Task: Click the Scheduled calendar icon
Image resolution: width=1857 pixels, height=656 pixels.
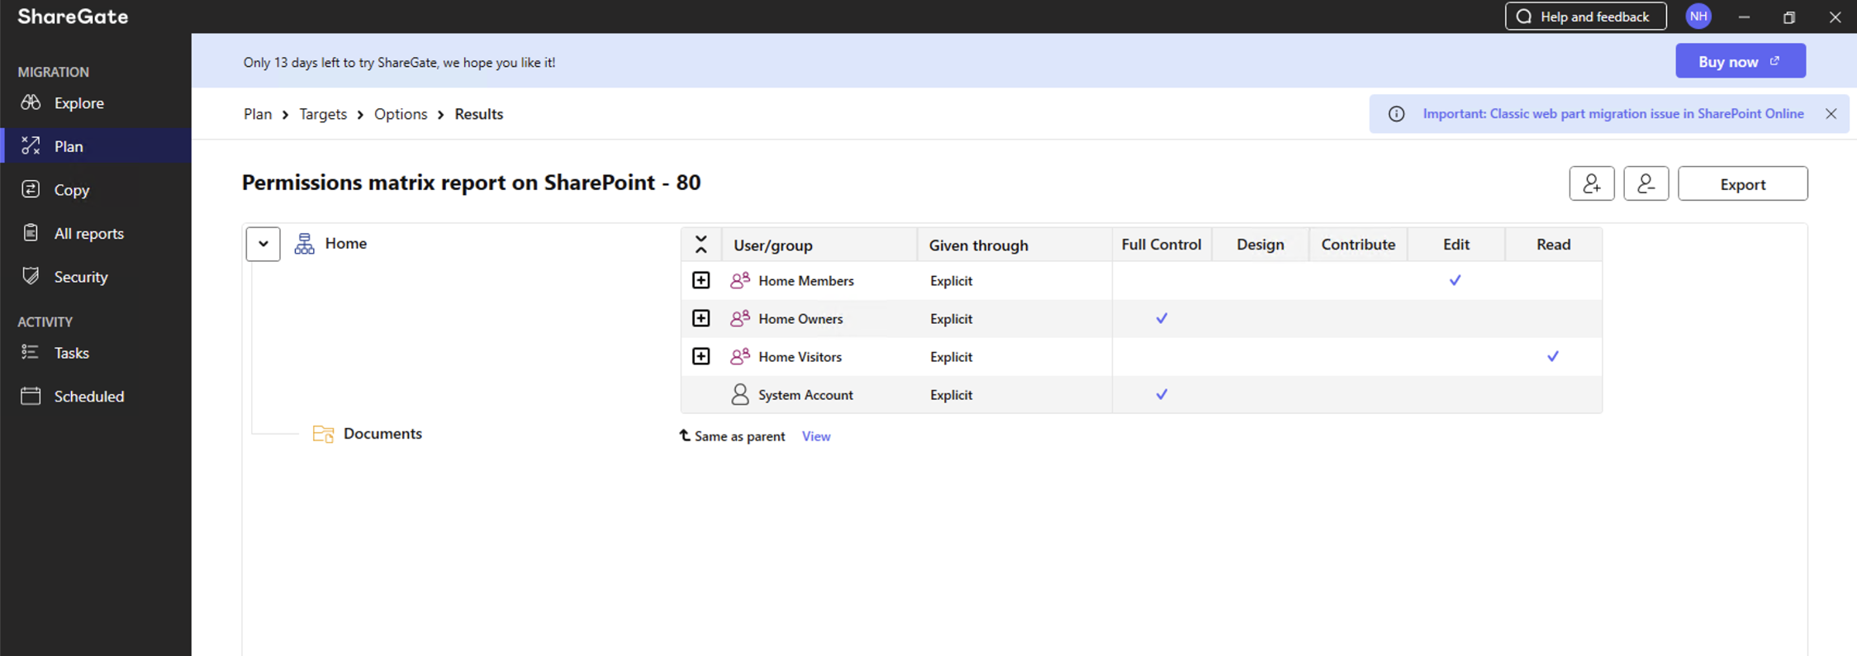Action: 31,396
